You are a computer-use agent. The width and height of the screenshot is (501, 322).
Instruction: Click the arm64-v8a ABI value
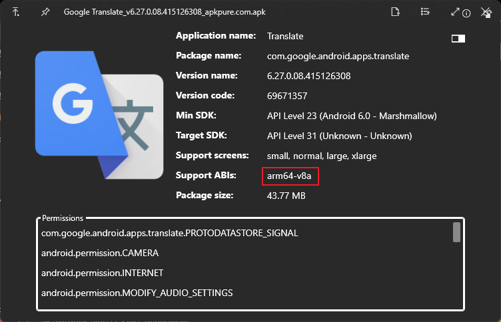[x=289, y=176]
